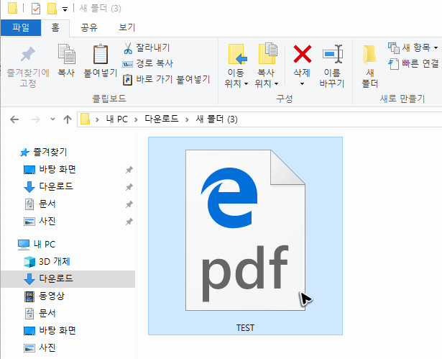Open the File (파일) tab
This screenshot has width=442, height=359.
coord(21,27)
